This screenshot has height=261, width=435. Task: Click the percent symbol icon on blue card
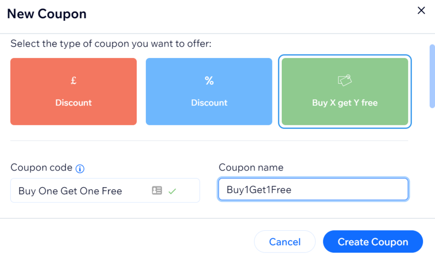pyautogui.click(x=209, y=81)
